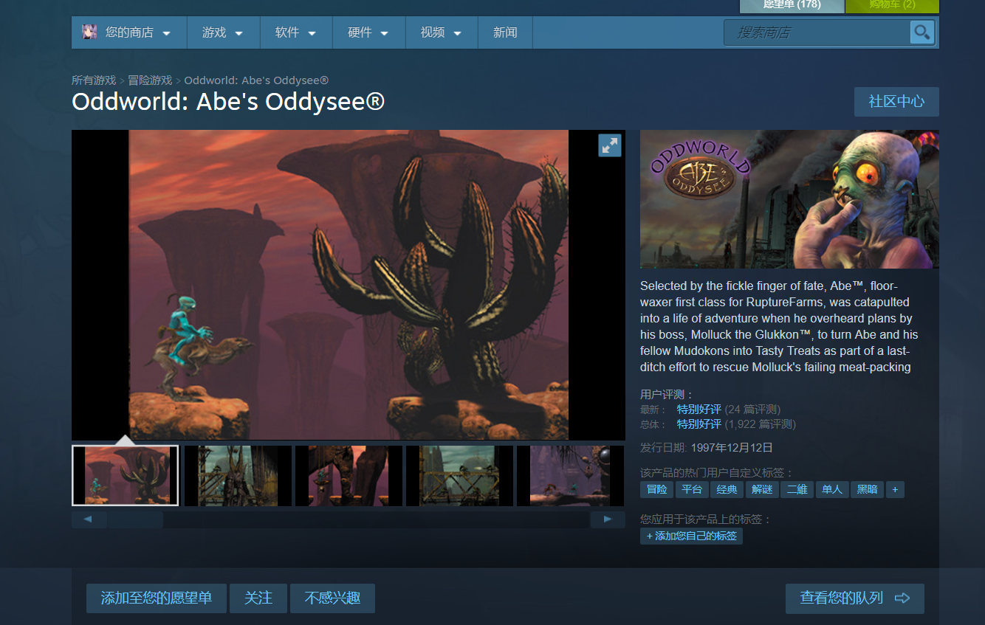This screenshot has width=985, height=625.
Task: Click the user avatar icon in nav bar
Action: pos(89,32)
